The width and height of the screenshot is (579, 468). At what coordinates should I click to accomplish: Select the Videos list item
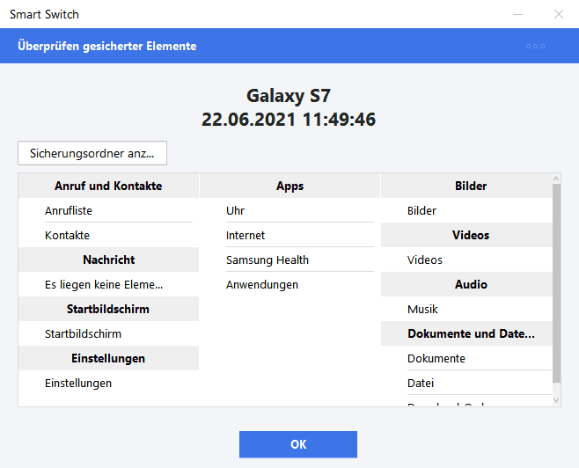[x=466, y=260]
